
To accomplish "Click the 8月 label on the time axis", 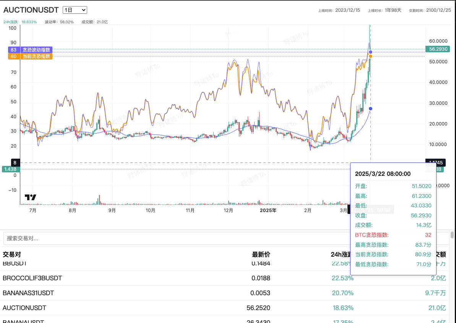I will tap(72, 210).
